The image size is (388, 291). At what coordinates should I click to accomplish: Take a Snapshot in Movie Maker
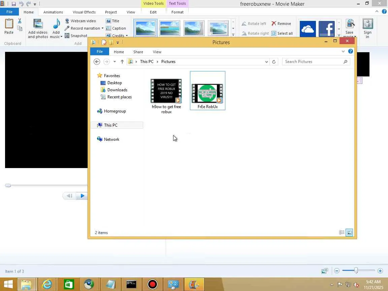click(x=76, y=36)
